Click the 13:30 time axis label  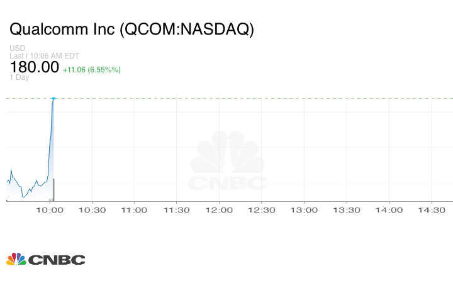click(346, 210)
